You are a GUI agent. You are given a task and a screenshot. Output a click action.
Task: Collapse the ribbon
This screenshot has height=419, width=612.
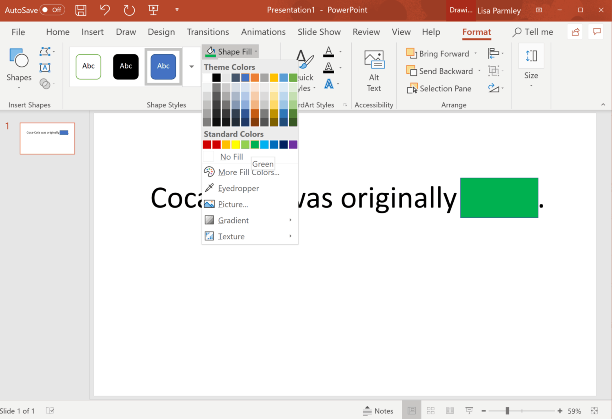603,105
